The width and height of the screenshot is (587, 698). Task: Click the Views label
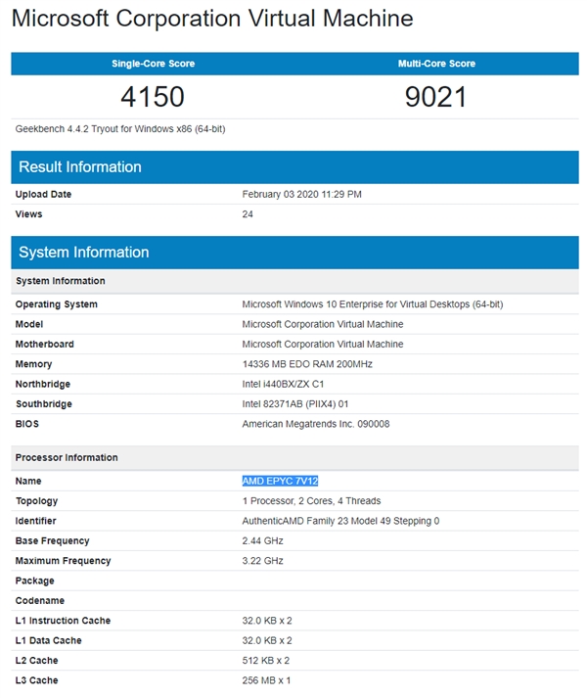pos(28,214)
